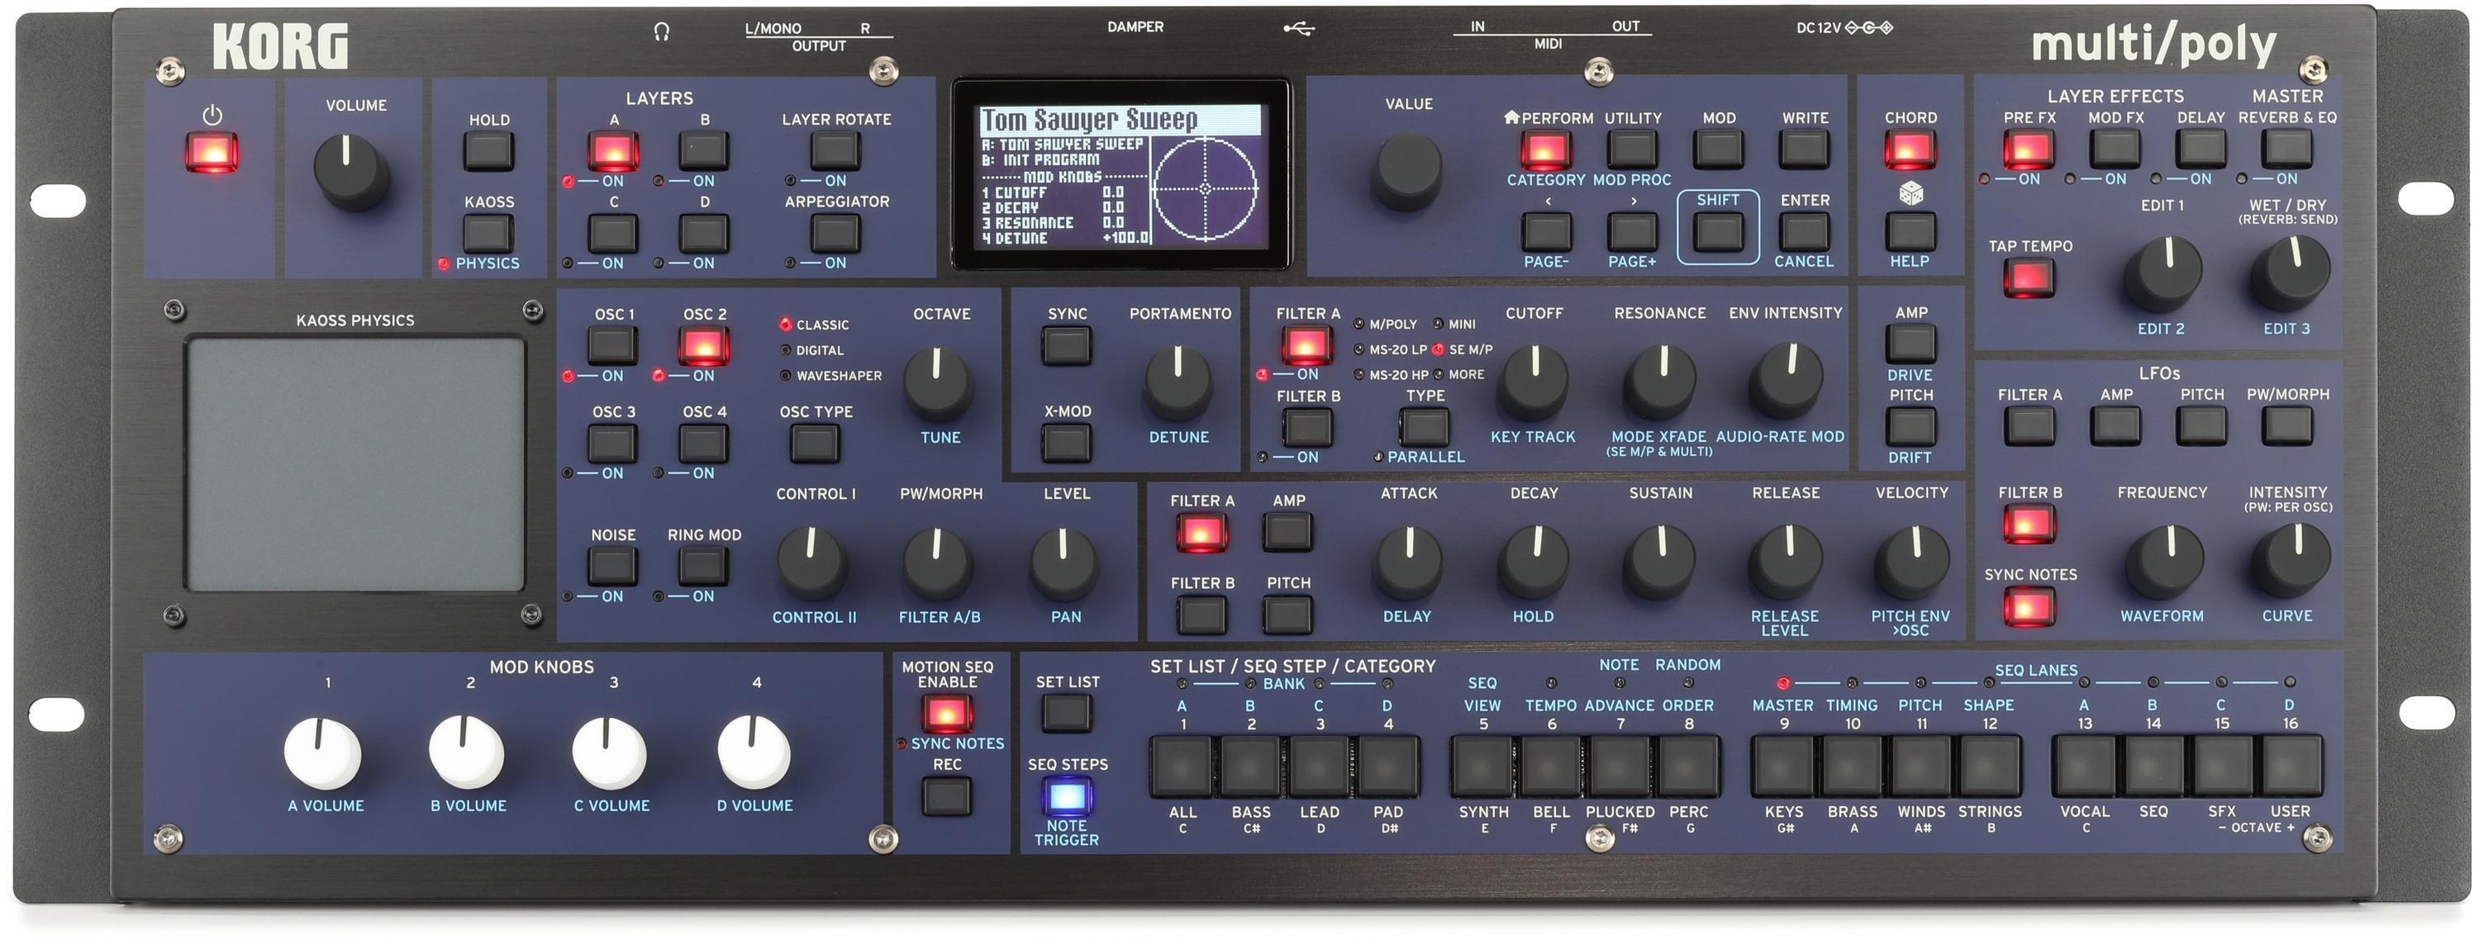Click the PAGE+ button

(1632, 233)
